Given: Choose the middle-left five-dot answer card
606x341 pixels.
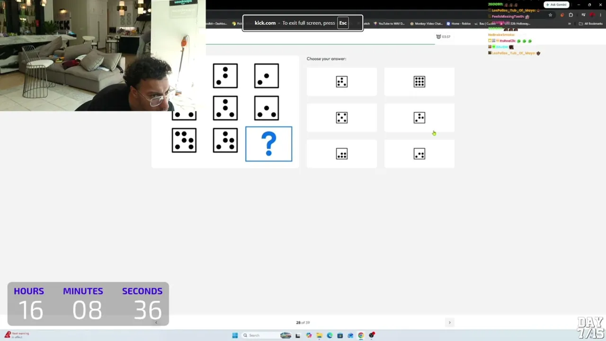Looking at the screenshot, I should click(342, 118).
